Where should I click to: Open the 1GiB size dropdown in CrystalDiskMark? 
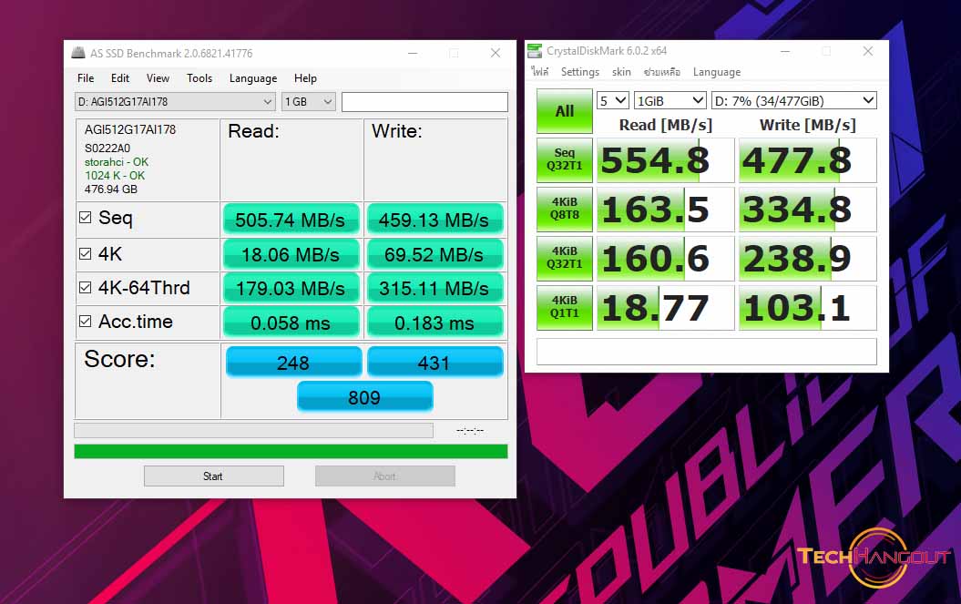(670, 100)
